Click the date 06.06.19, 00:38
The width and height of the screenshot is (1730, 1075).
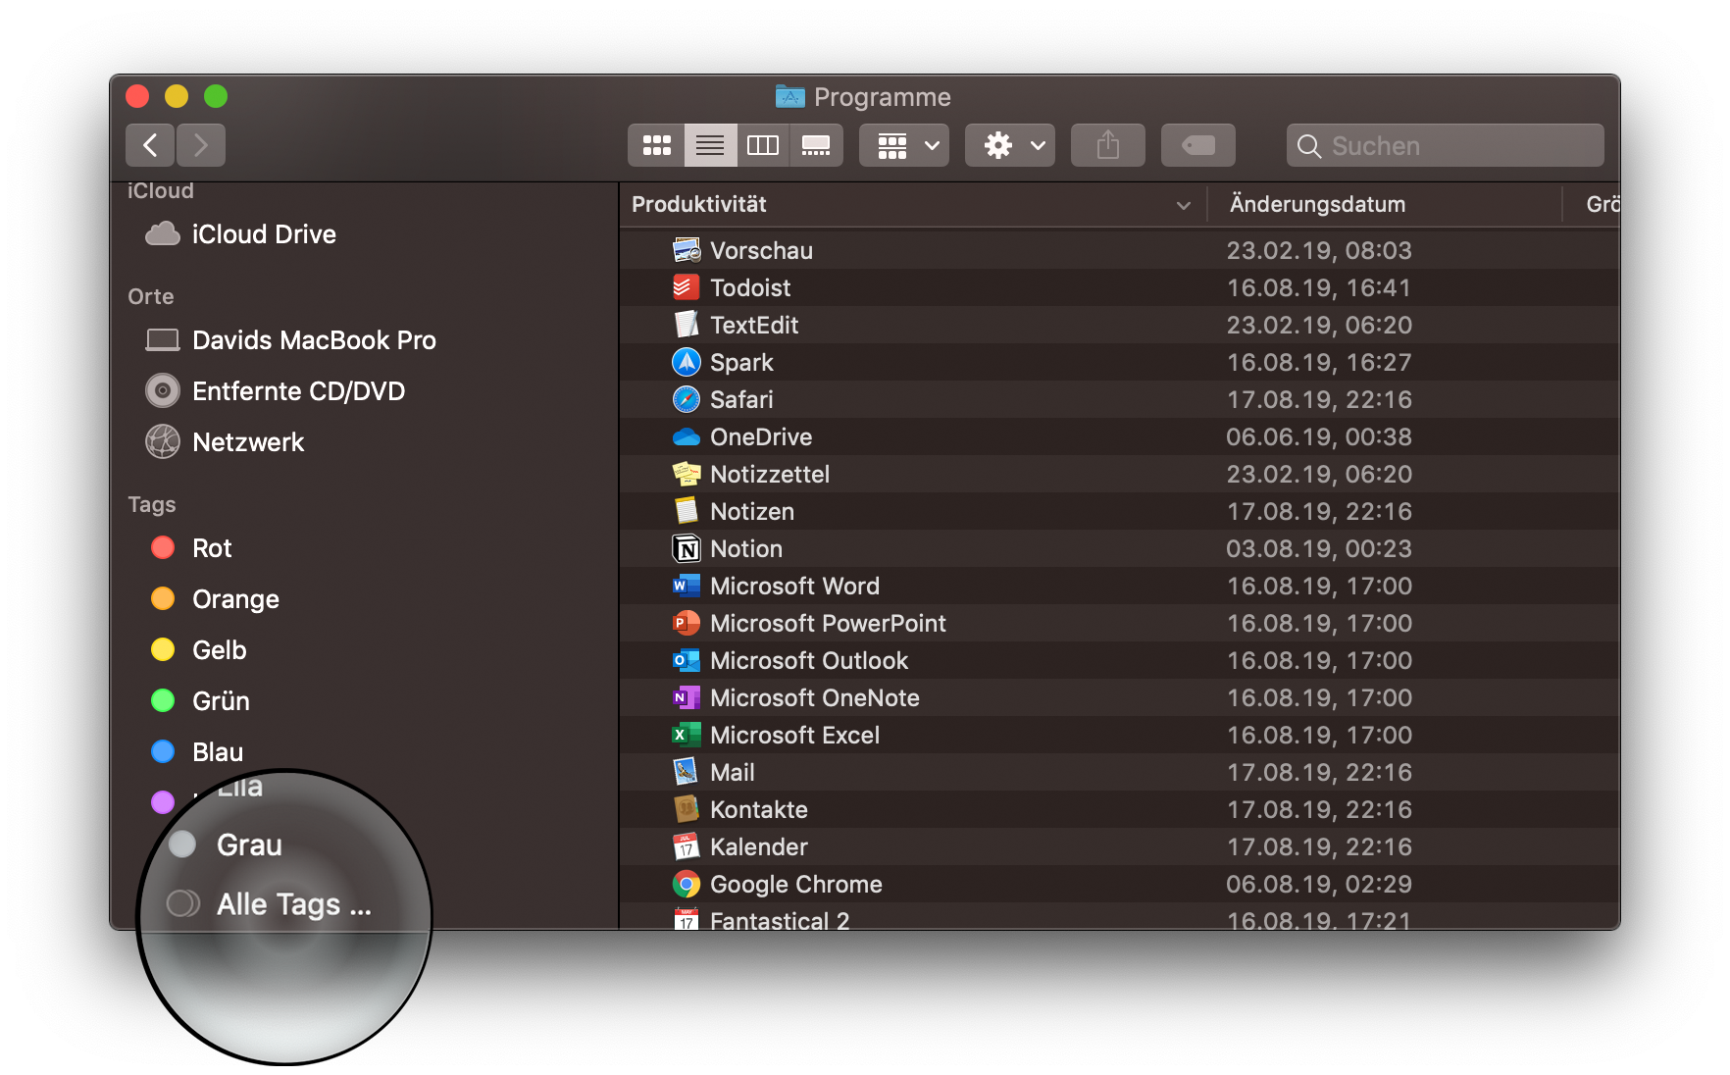[1319, 436]
